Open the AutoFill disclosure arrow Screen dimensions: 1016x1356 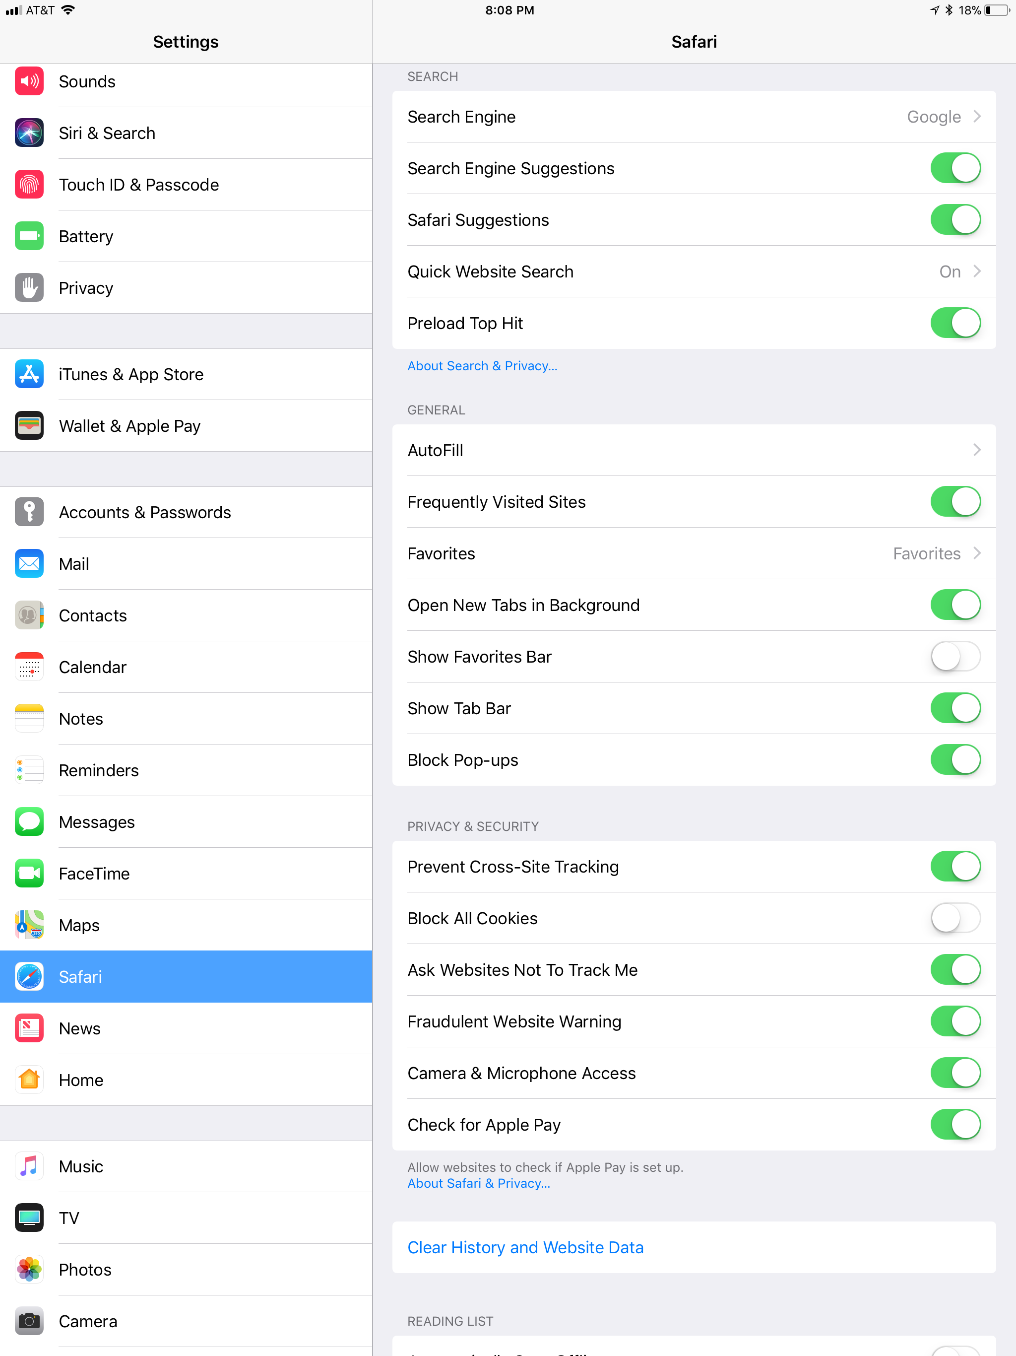(x=977, y=450)
